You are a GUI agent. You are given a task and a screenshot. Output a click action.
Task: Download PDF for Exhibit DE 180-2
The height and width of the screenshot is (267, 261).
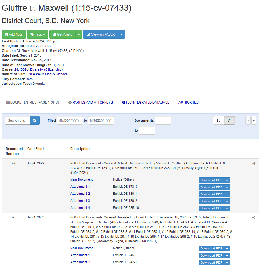pyautogui.click(x=211, y=201)
